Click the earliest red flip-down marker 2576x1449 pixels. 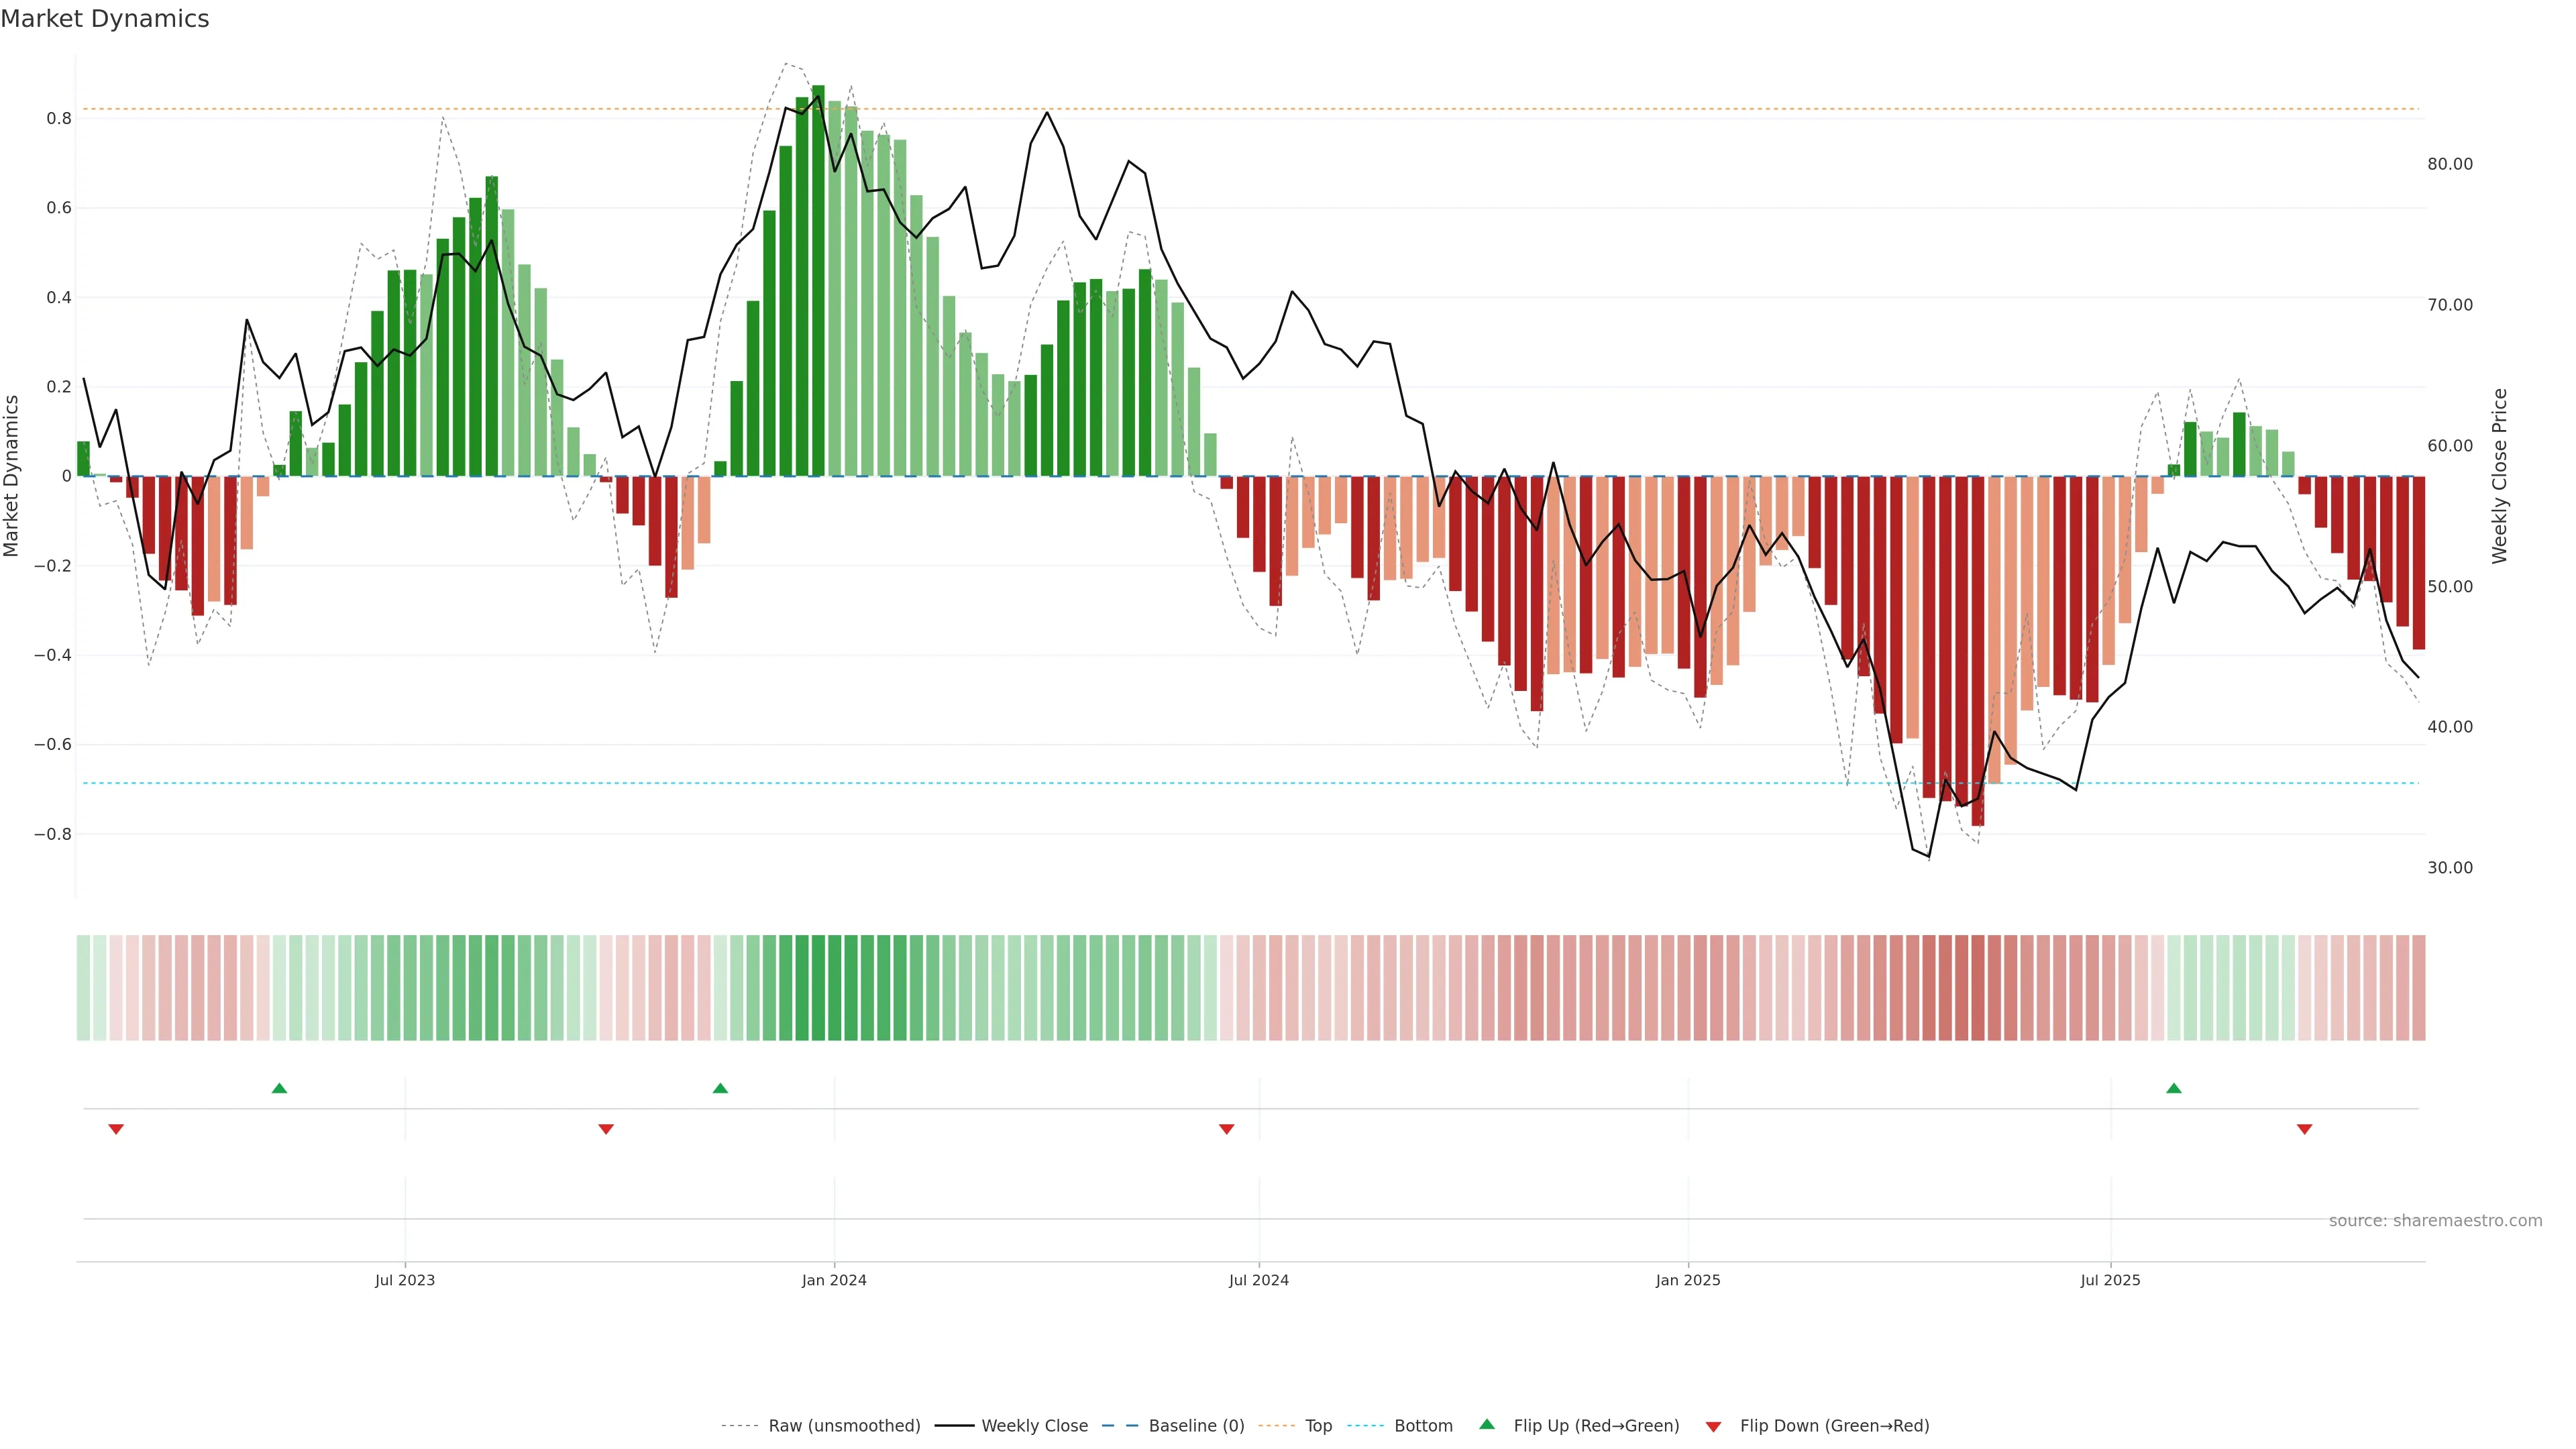pyautogui.click(x=116, y=1129)
